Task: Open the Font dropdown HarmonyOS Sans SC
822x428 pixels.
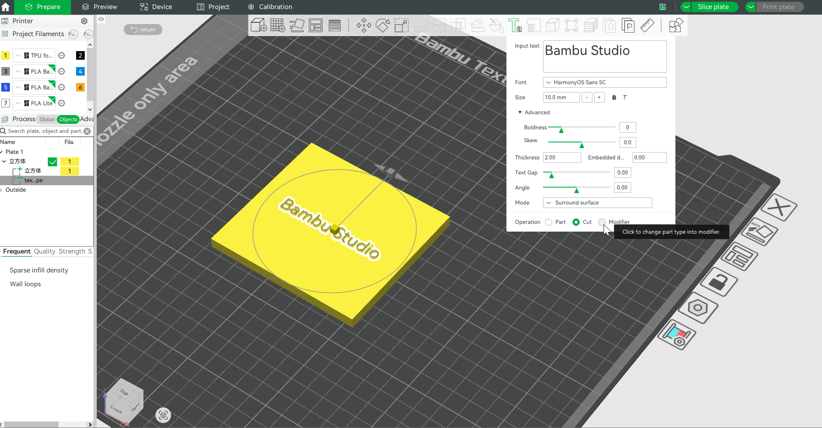Action: 604,83
